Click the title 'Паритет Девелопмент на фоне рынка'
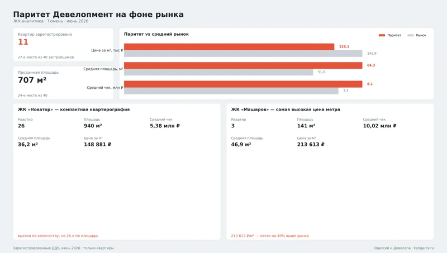 click(x=98, y=15)
